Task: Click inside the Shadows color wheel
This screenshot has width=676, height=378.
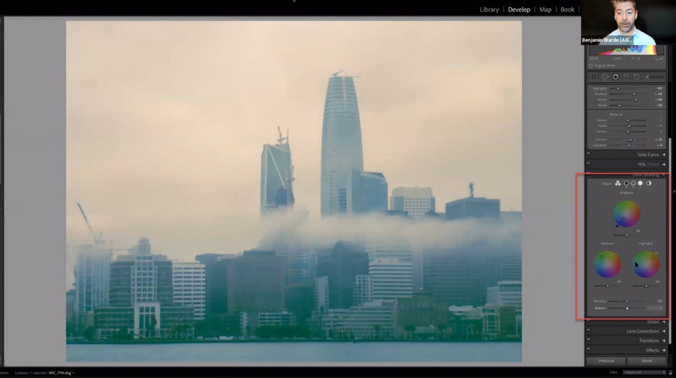Action: coord(608,264)
